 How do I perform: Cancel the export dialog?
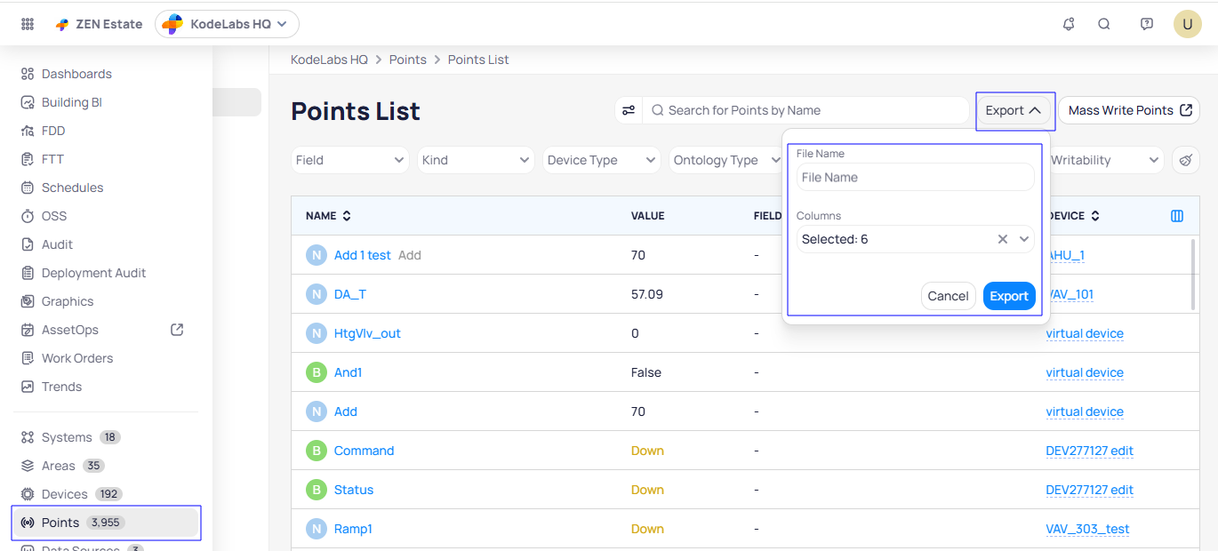coord(948,296)
